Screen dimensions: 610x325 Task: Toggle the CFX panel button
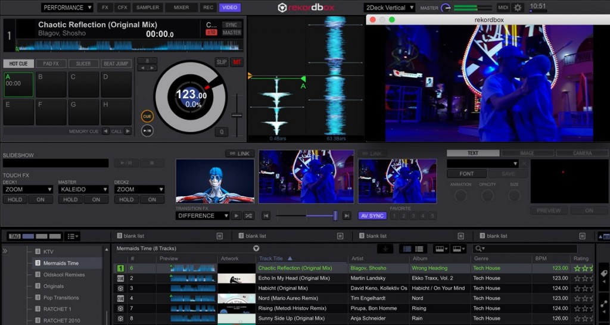pyautogui.click(x=123, y=7)
